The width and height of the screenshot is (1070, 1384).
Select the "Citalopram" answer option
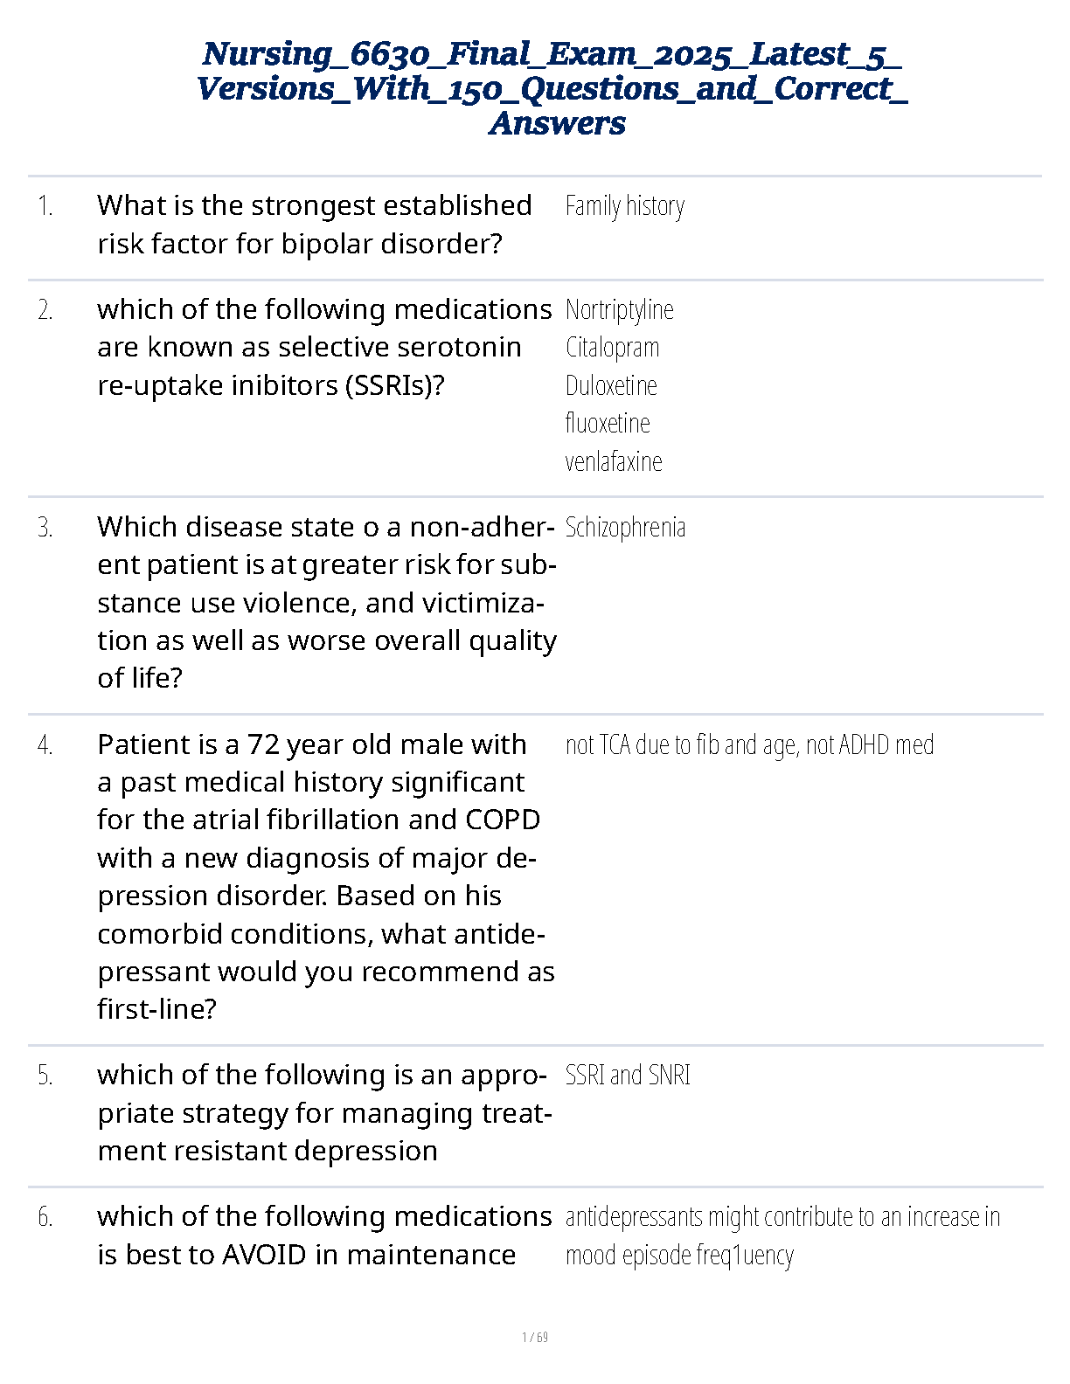[612, 348]
